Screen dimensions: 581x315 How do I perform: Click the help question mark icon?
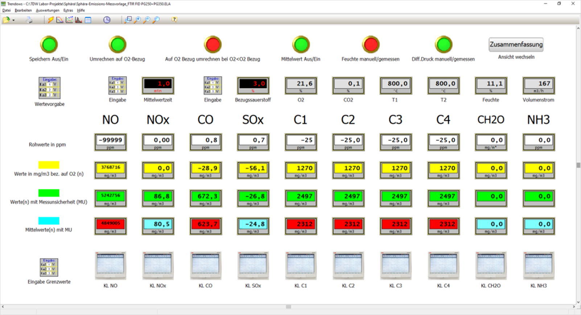(x=174, y=20)
